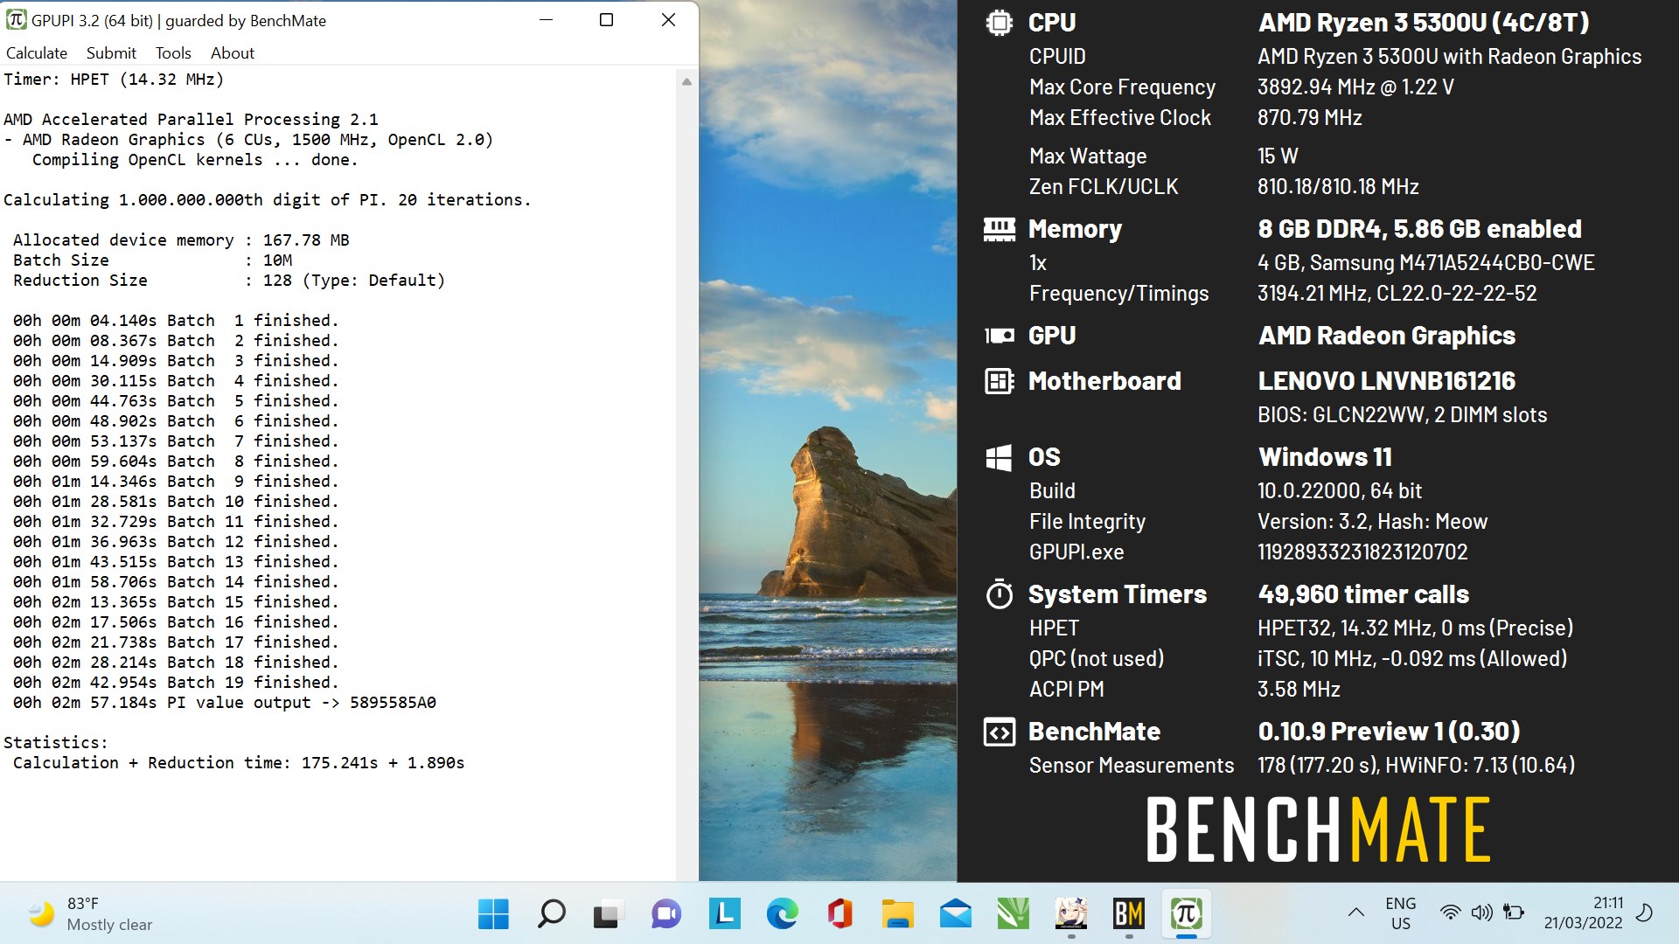This screenshot has height=944, width=1679.
Task: Maximize the GPUPI window
Action: tap(606, 20)
